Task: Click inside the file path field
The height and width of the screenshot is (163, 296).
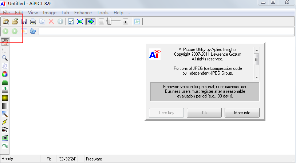Action: click(x=166, y=31)
